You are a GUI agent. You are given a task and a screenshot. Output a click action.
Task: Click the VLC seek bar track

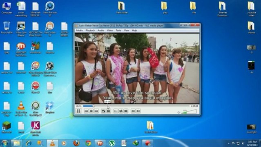pos(136,106)
